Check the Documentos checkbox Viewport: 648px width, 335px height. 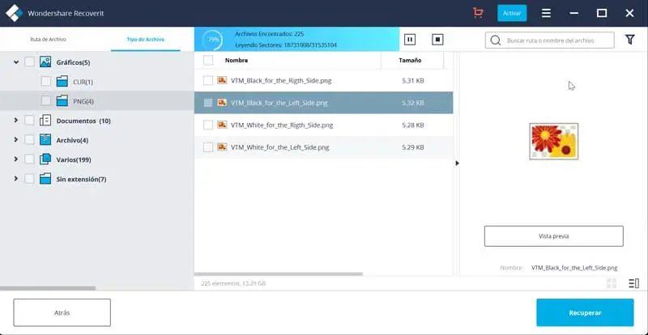click(29, 121)
